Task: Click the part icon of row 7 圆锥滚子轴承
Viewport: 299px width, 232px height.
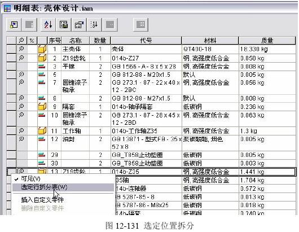Action: (42, 82)
